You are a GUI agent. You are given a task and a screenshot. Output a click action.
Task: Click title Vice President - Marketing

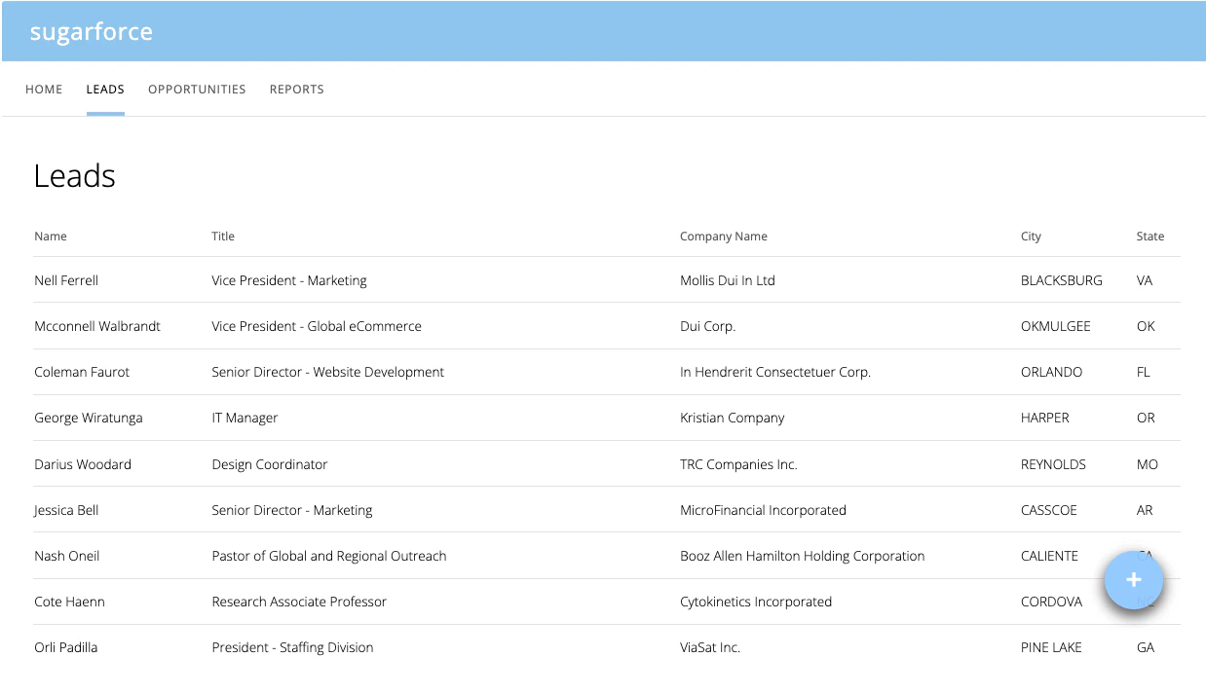289,280
